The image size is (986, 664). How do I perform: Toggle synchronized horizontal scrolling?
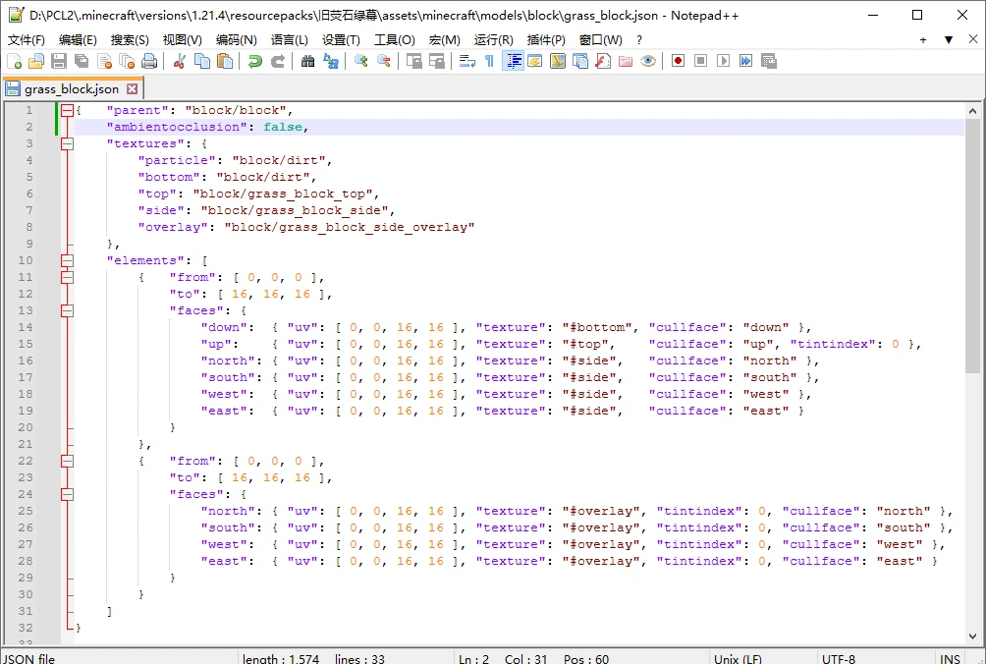(x=436, y=61)
